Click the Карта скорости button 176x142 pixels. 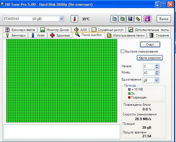(x=150, y=58)
